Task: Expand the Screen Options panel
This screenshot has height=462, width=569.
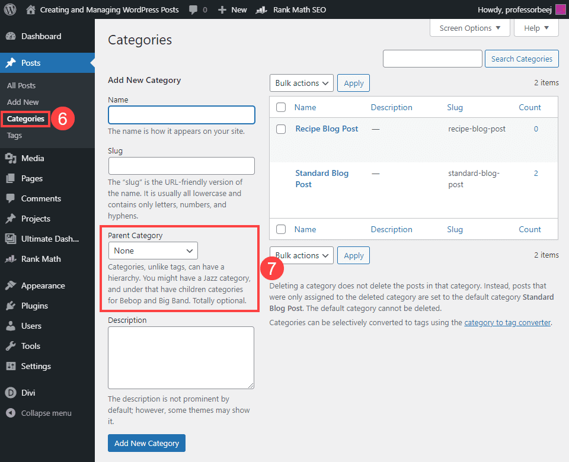Action: pos(470,28)
